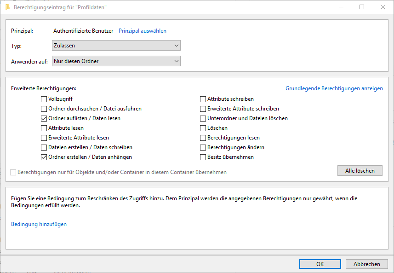Check the Löschen permission box

[203, 128]
